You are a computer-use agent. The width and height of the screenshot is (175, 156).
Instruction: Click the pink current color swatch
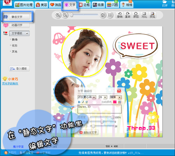[x=115, y=102]
